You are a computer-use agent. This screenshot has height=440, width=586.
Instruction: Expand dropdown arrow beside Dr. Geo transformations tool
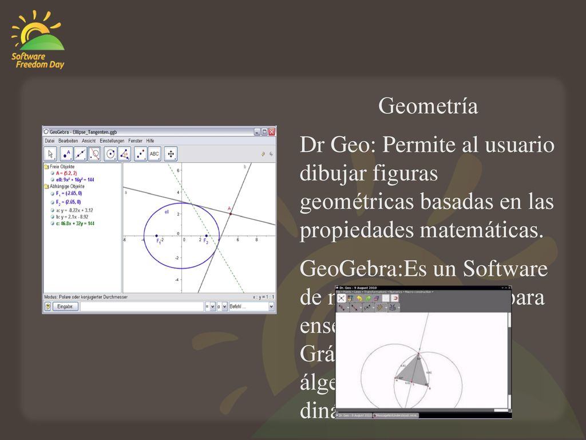[373, 308]
